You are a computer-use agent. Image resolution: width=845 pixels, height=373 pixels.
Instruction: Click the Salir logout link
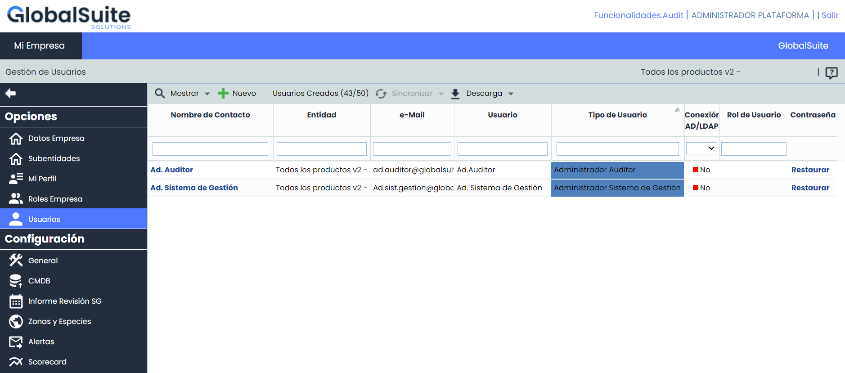(830, 15)
